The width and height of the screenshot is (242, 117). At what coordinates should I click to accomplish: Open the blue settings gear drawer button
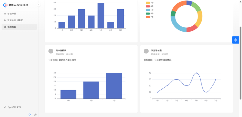pyautogui.click(x=235, y=40)
